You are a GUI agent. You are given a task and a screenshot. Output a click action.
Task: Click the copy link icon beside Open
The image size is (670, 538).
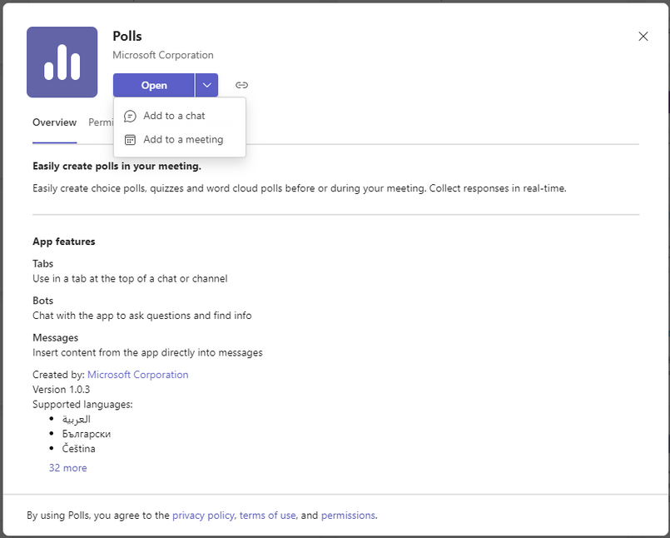point(241,85)
